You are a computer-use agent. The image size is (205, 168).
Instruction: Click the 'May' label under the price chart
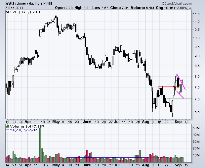(56, 122)
